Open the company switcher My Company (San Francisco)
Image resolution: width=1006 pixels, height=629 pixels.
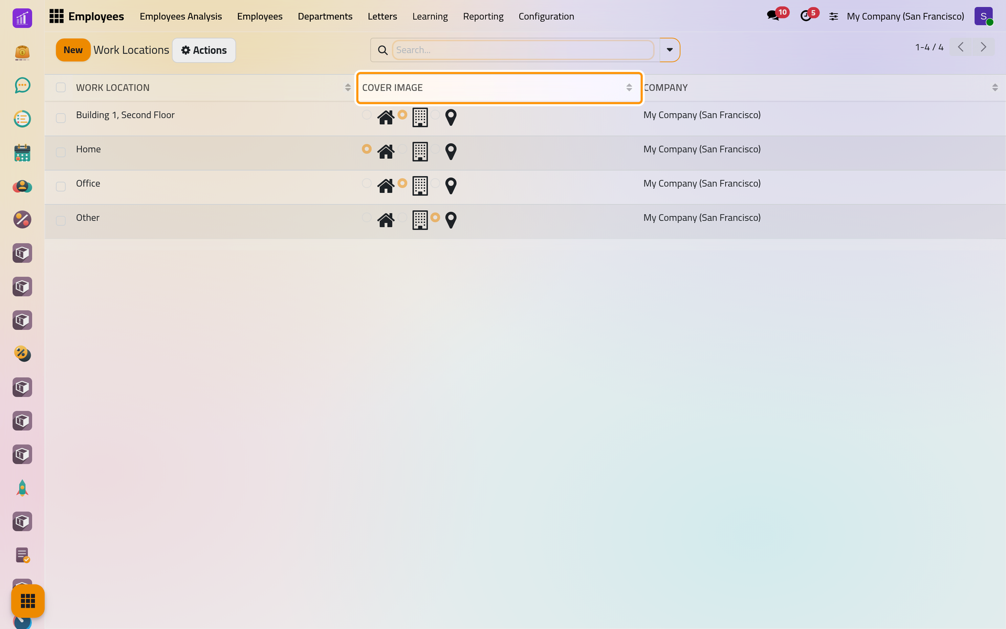pyautogui.click(x=905, y=16)
